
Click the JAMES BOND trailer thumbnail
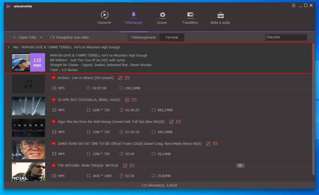(x=28, y=150)
